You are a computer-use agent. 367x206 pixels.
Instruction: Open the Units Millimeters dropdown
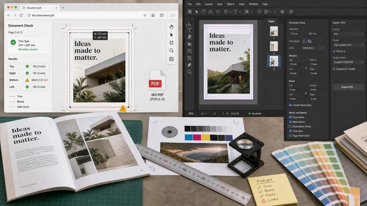[x=313, y=48]
